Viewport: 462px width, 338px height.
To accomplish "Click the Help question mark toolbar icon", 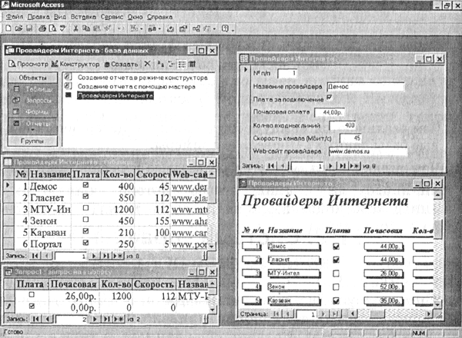I will 226,28.
